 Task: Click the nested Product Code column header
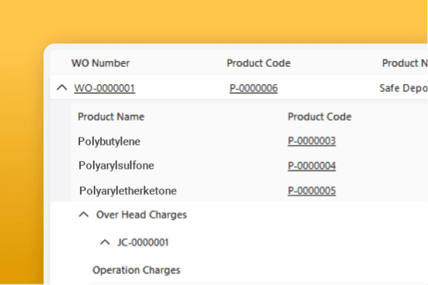[320, 117]
